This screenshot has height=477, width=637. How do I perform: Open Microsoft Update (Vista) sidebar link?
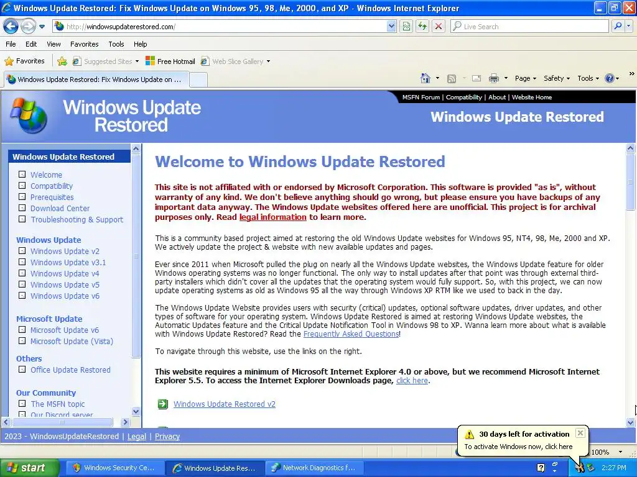pos(72,342)
